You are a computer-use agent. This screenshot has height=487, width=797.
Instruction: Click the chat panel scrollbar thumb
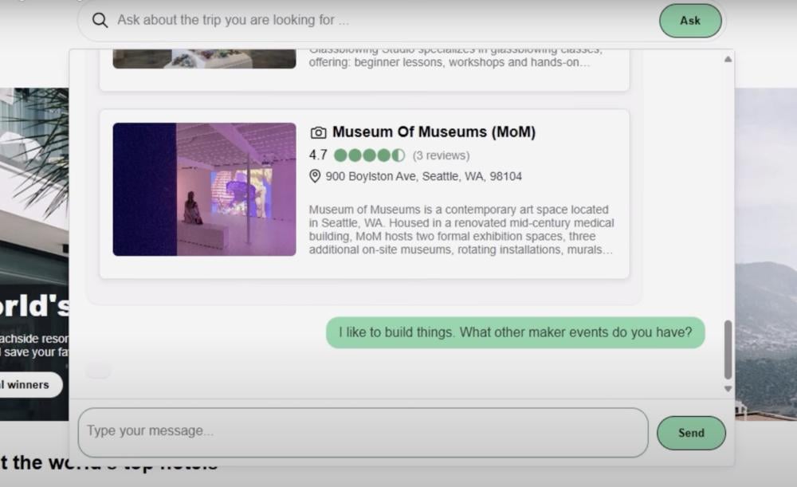pyautogui.click(x=728, y=350)
